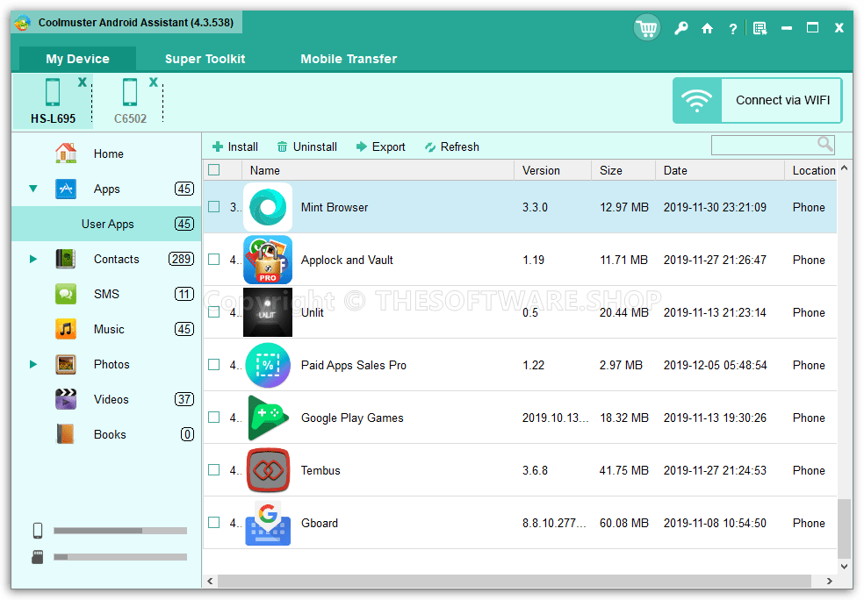Click the key registration icon
Viewport: 864px width, 600px height.
pos(681,28)
